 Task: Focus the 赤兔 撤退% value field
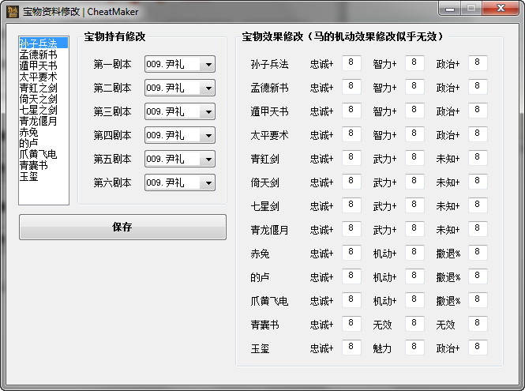478,254
